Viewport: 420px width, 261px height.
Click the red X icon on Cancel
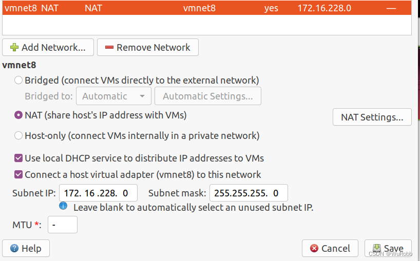(314, 248)
